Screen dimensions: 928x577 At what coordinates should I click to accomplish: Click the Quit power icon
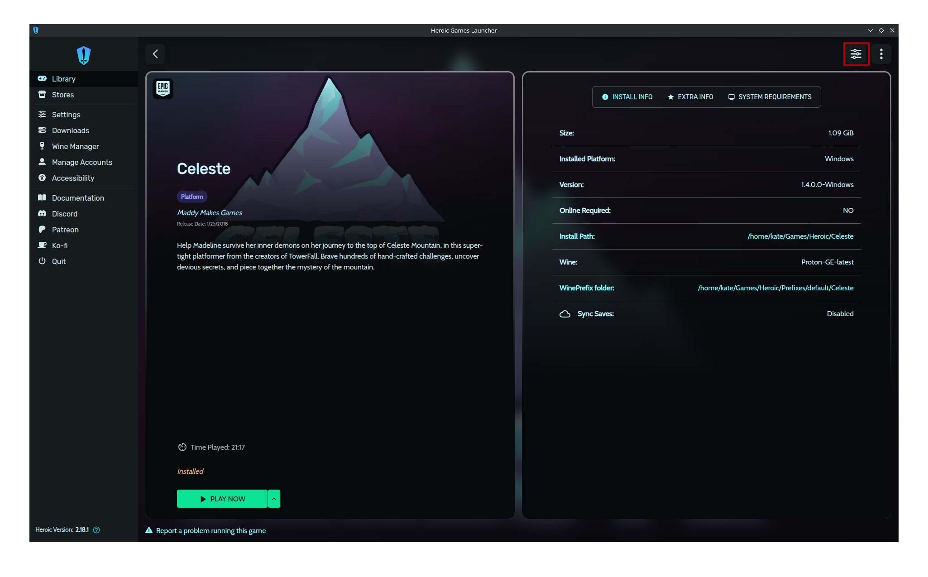[x=42, y=261]
